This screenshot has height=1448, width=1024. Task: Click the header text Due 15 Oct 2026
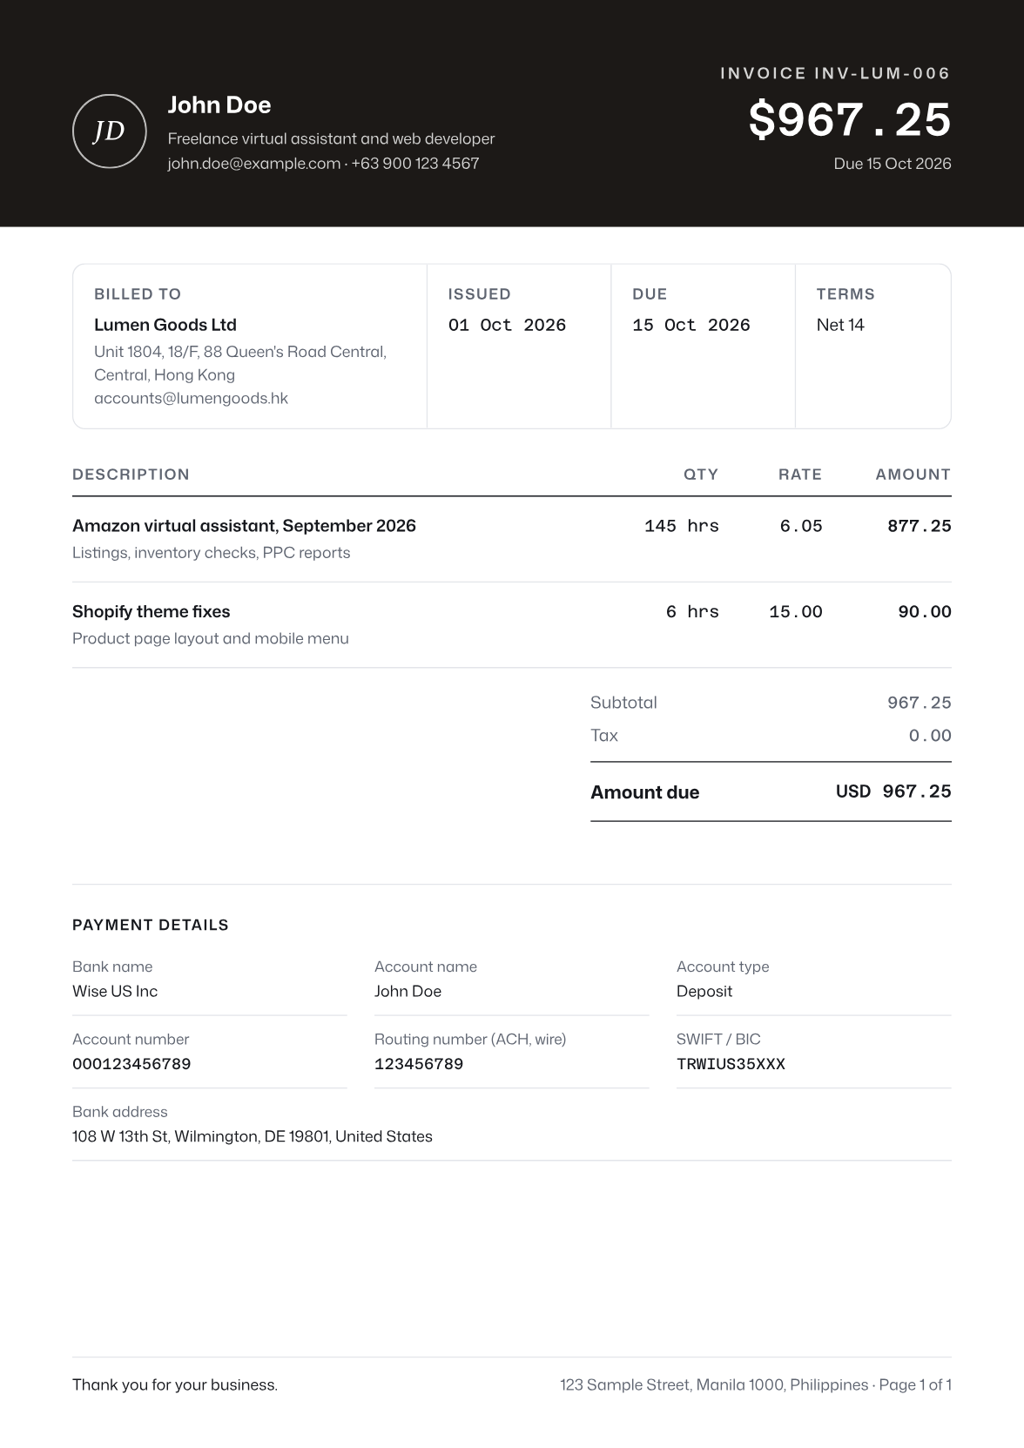click(x=893, y=164)
